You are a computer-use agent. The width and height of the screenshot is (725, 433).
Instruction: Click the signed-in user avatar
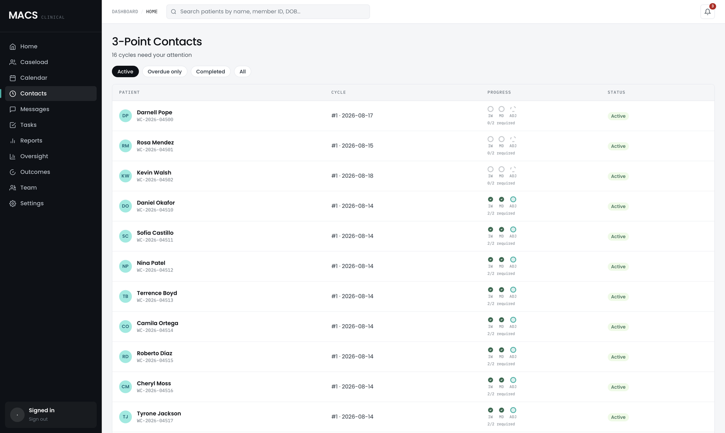point(17,415)
